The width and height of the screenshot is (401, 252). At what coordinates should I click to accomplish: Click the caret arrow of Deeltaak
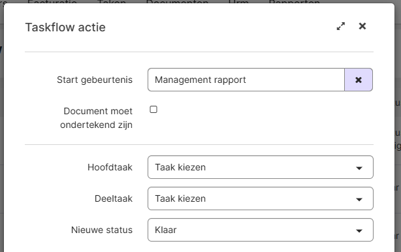tap(359, 199)
